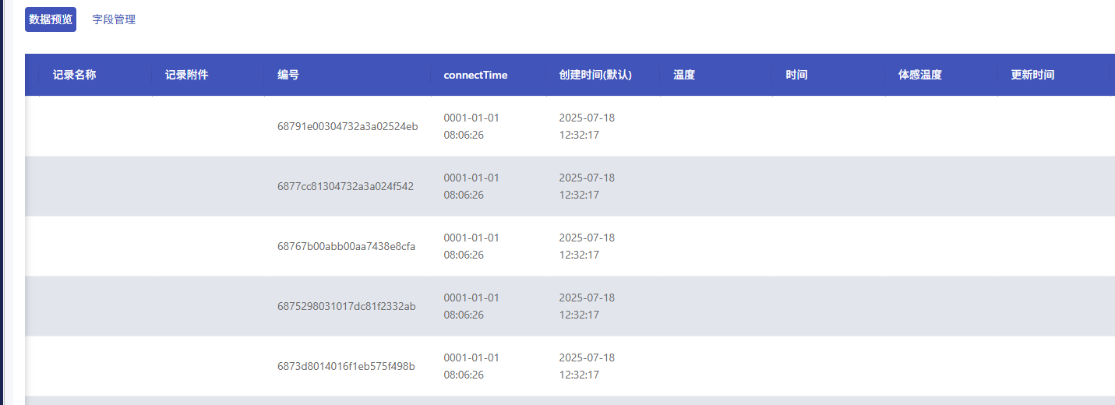This screenshot has height=405, width=1115.
Task: Click connectTime cell of record 68791e00304732a3a02524eb
Action: 471,126
